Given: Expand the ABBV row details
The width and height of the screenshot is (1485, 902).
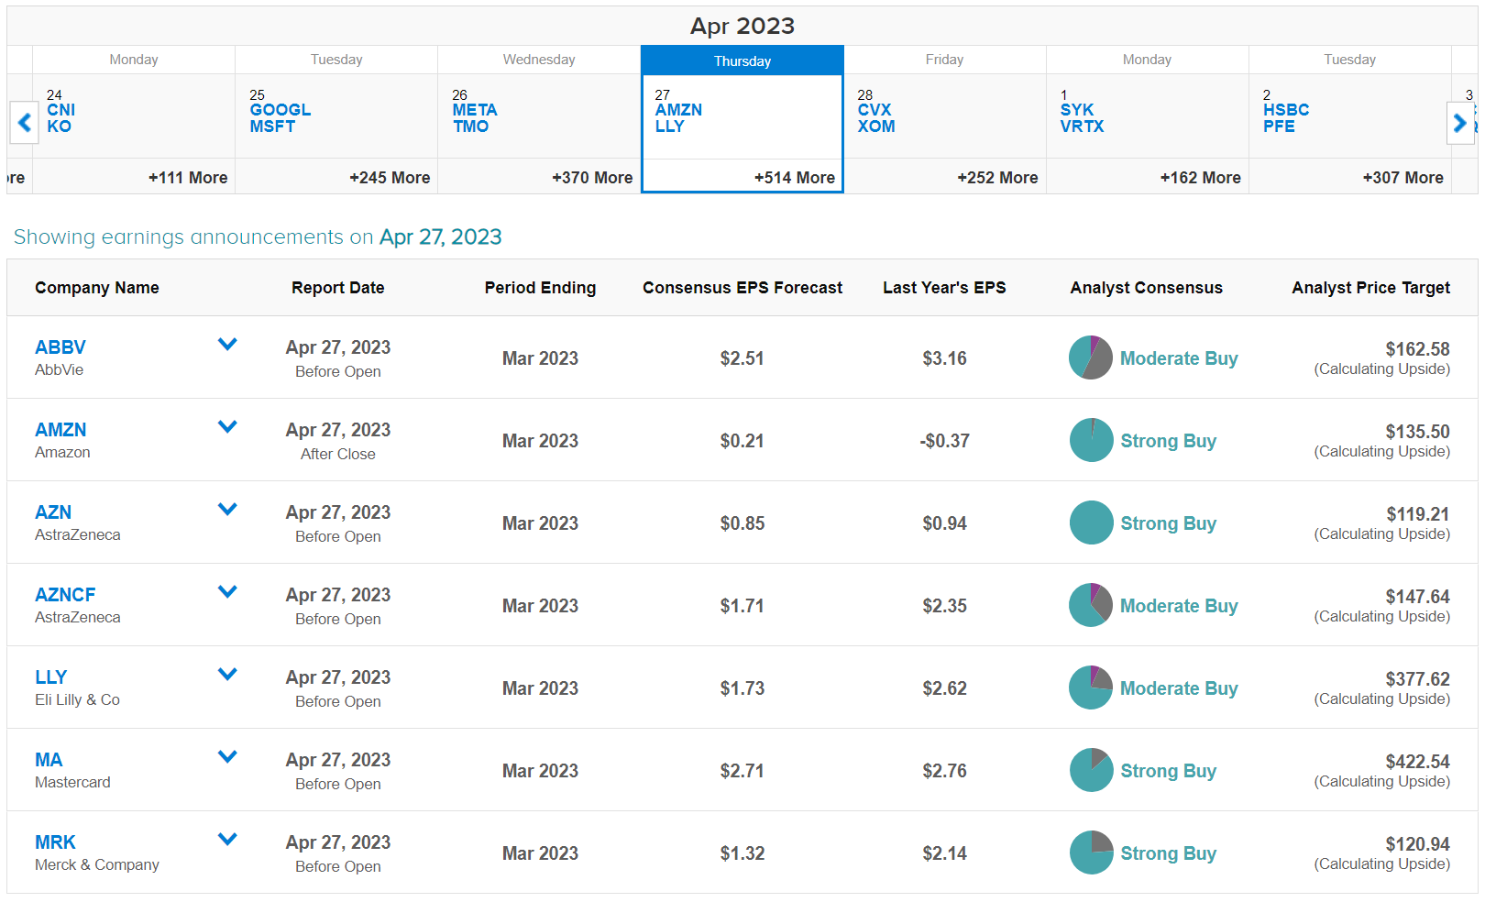Looking at the screenshot, I should [227, 345].
